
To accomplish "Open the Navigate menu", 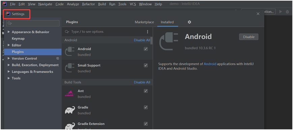I will click(x=46, y=4).
